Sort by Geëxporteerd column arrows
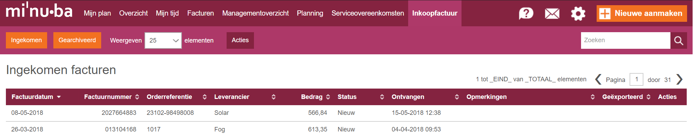Viewport: 694px width, 137px height. (x=649, y=97)
